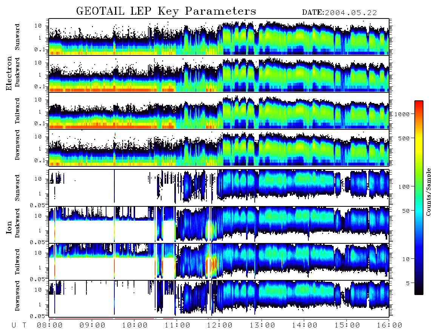Click the 14:00 time axis label
The width and height of the screenshot is (431, 332).
click(305, 326)
